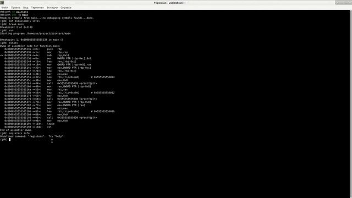This screenshot has width=352, height=198.
Task: Click the active (gdb) prompt input line
Action: pyautogui.click(x=5, y=139)
